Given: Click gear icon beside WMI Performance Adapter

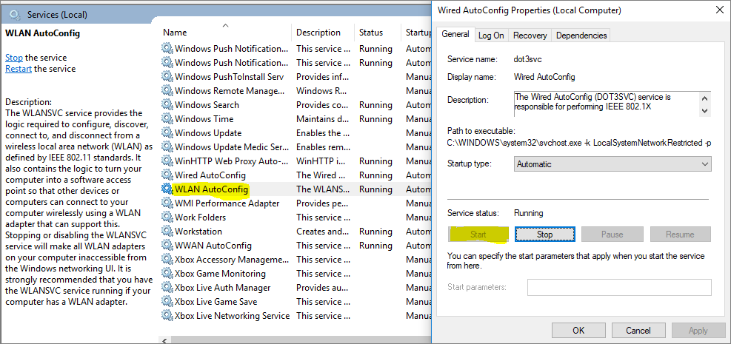Looking at the screenshot, I should click(x=167, y=203).
